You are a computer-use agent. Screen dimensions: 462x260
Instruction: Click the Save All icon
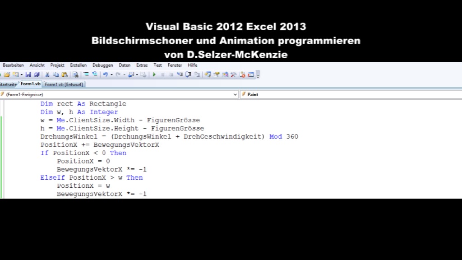tap(37, 75)
